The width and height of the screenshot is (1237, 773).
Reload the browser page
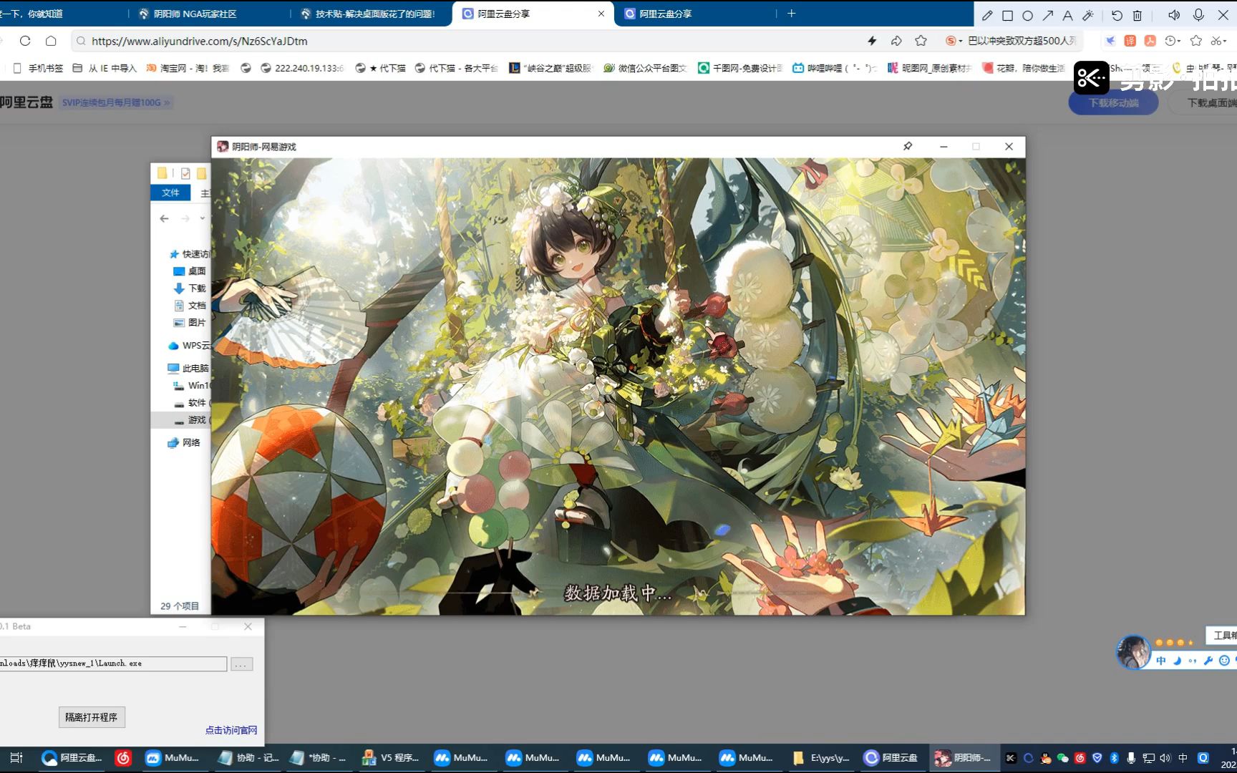[x=25, y=41]
